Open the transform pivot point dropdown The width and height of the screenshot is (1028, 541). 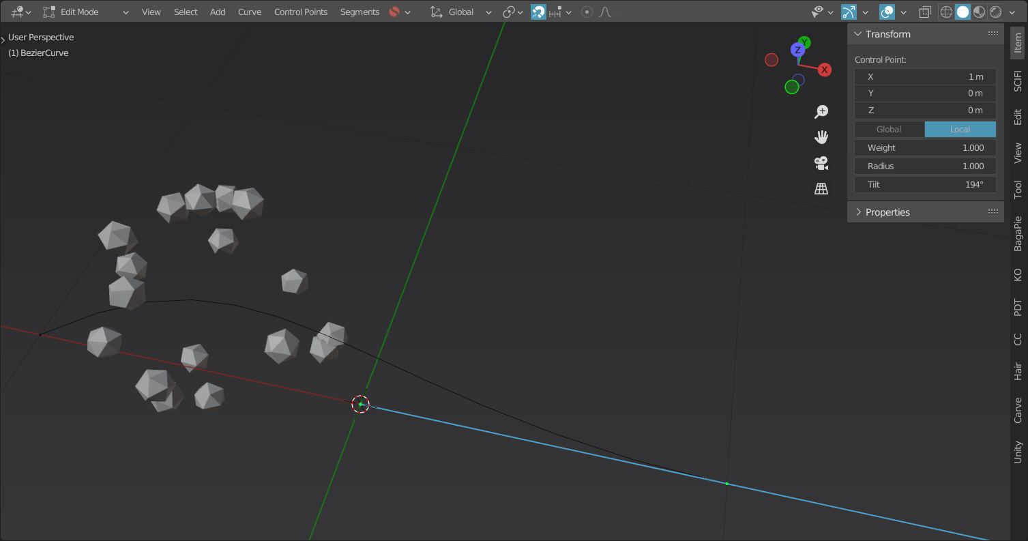pos(512,12)
